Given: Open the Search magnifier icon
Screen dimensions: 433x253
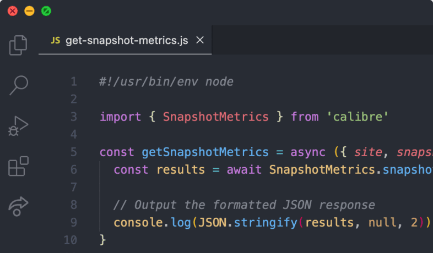Looking at the screenshot, I should (18, 85).
